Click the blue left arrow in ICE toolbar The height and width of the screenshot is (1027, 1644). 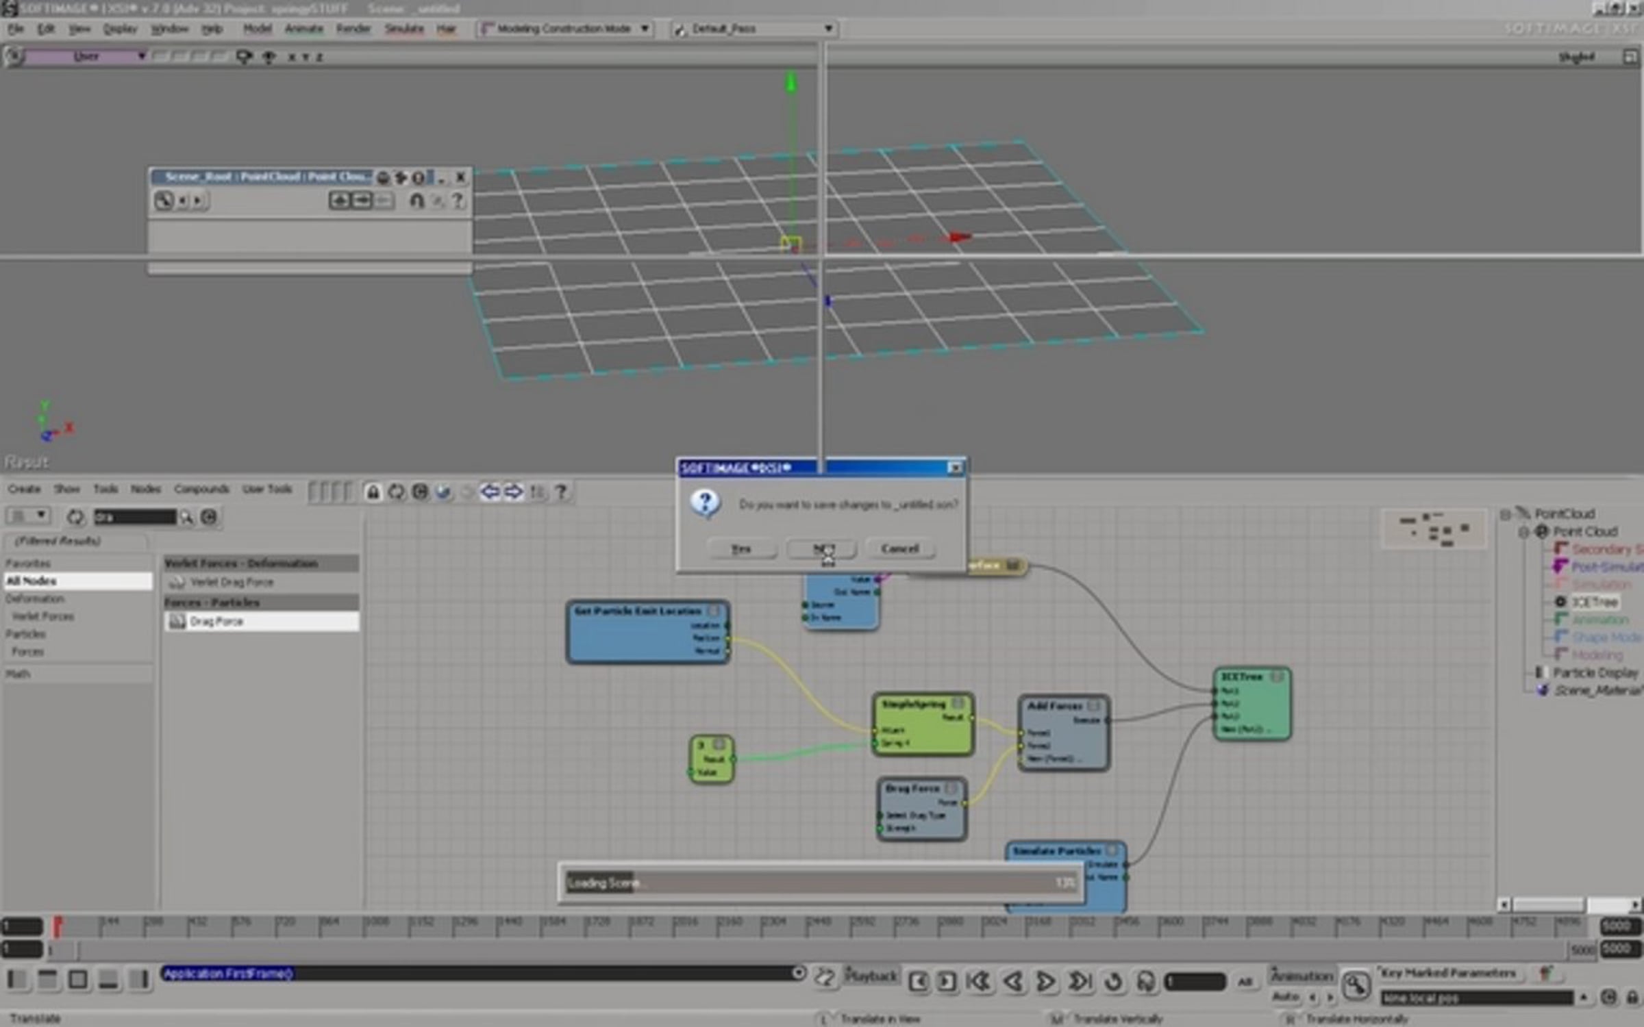click(x=489, y=492)
